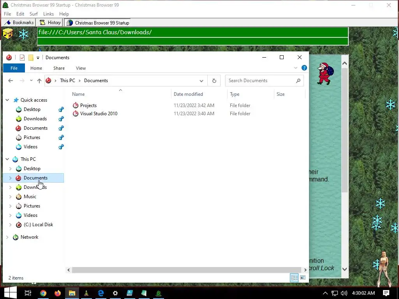The width and height of the screenshot is (399, 299).
Task: Open Videos under Quick access
Action: (30, 147)
